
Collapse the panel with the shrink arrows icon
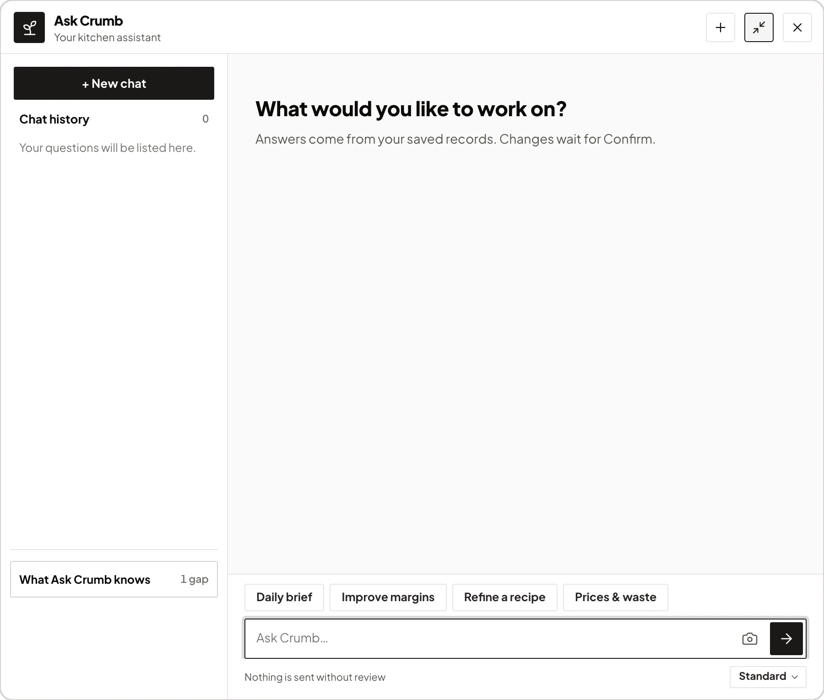(x=759, y=27)
